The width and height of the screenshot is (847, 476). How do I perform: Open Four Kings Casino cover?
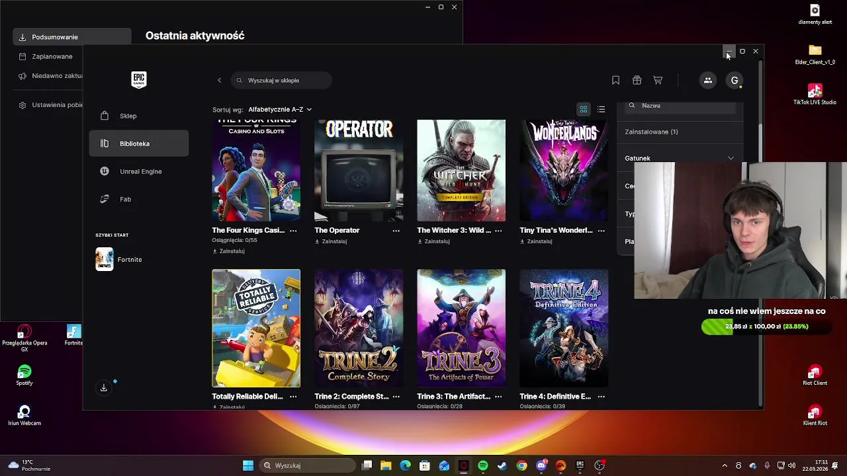tap(256, 171)
